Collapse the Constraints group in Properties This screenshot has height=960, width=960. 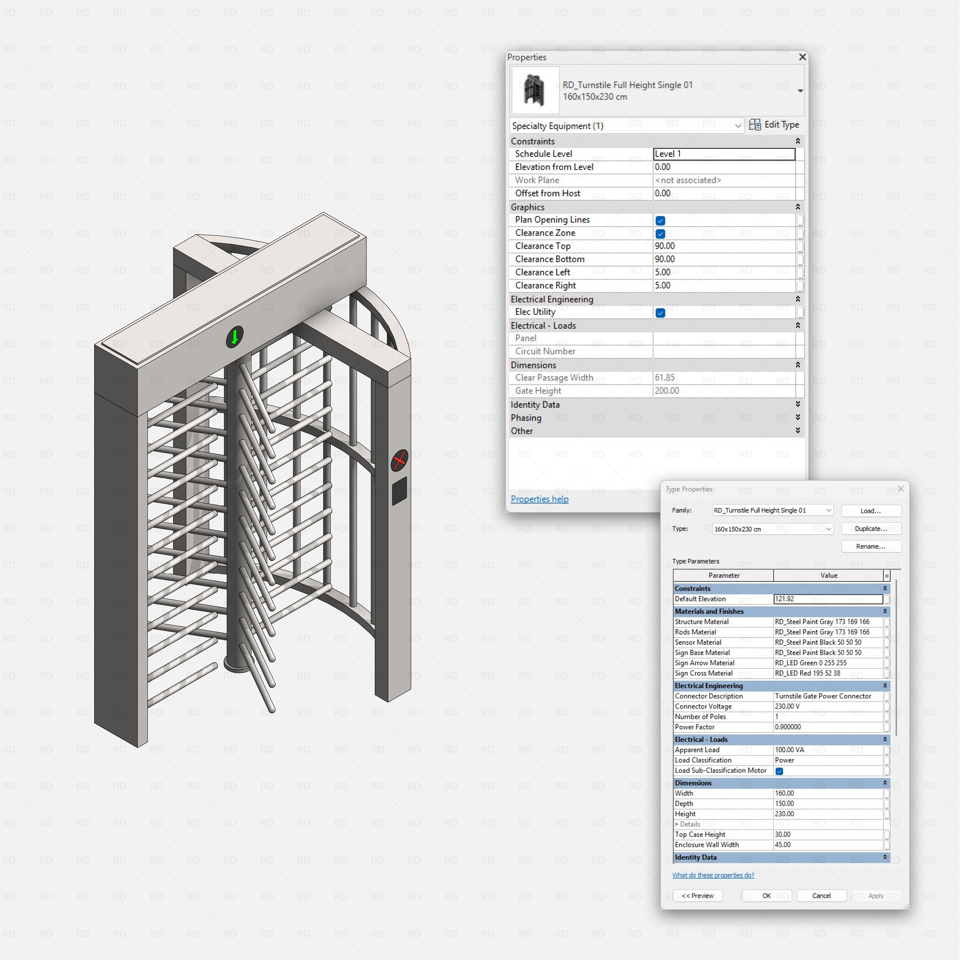click(797, 141)
